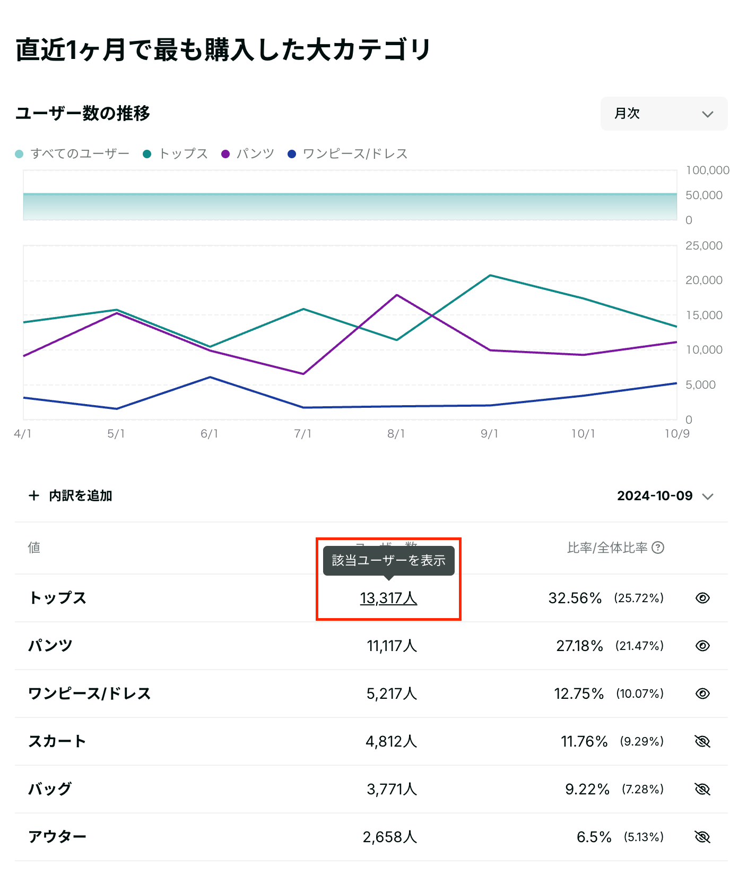Click 11,117人 user count for パンツ
747x890 pixels.
392,646
